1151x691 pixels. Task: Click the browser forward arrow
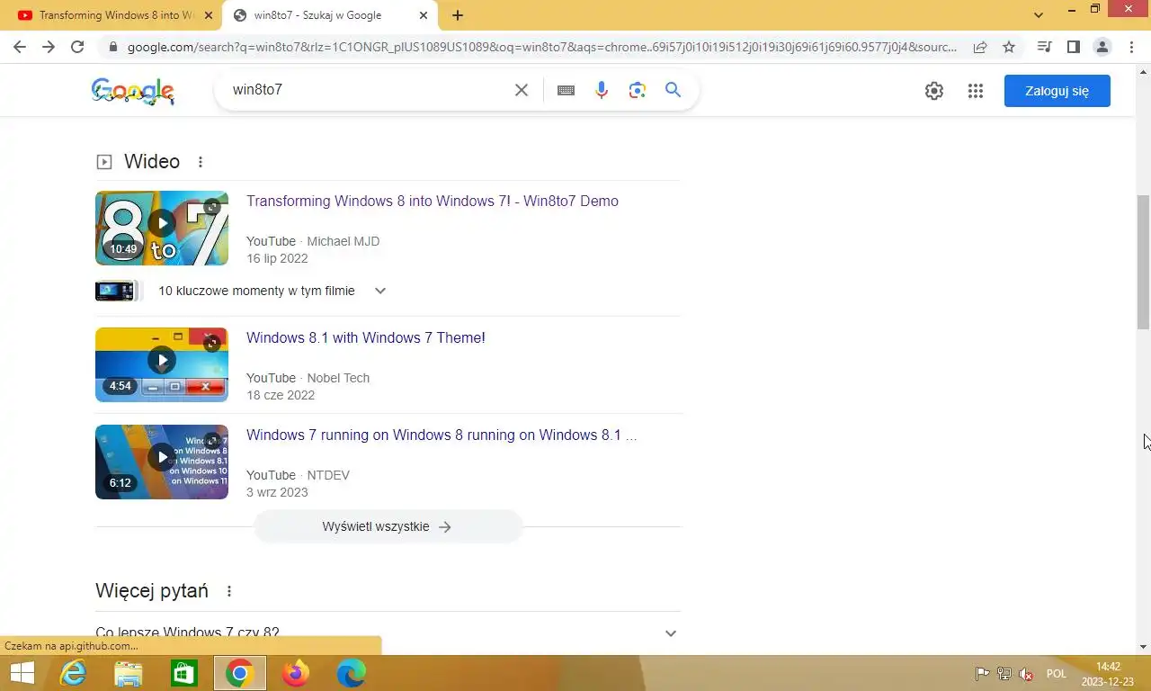pos(49,47)
